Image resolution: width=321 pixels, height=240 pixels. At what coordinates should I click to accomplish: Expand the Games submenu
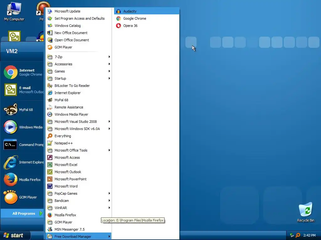coord(79,71)
